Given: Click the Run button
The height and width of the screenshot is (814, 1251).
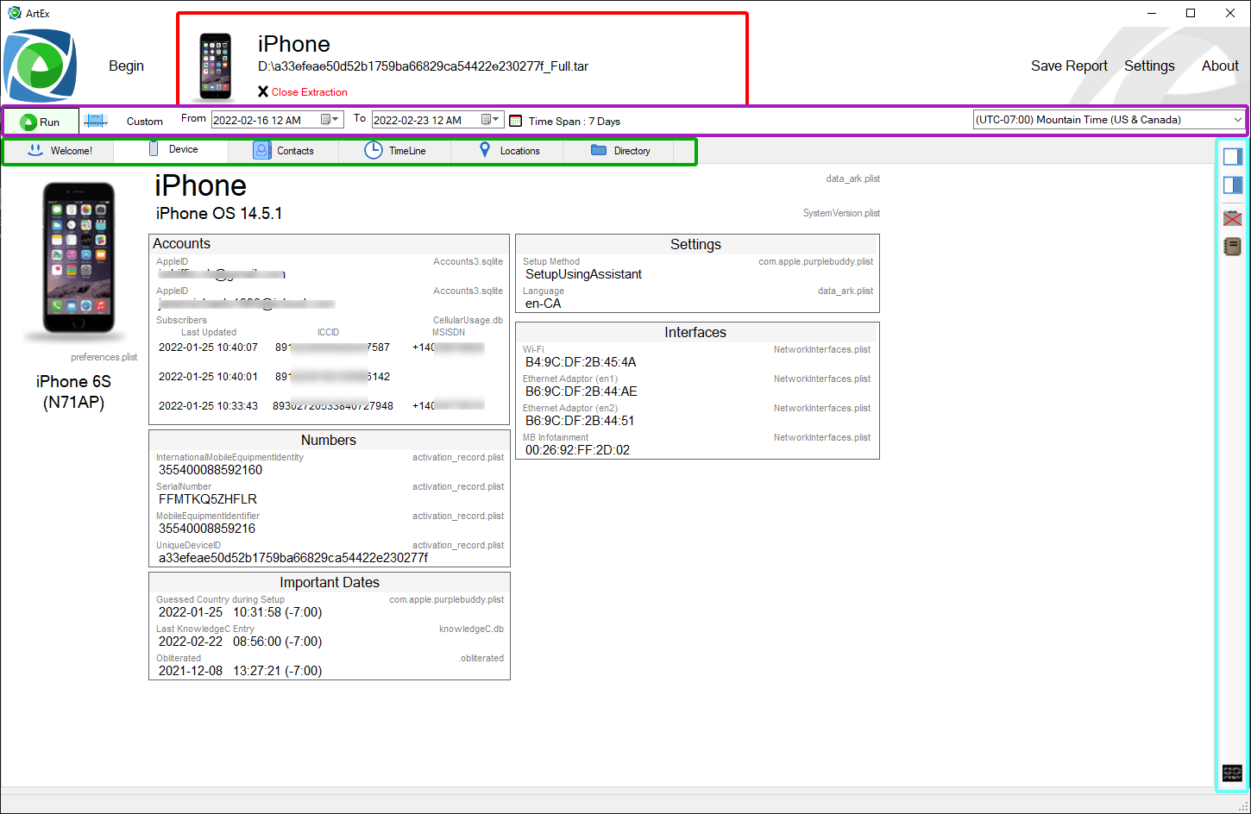Looking at the screenshot, I should (41, 122).
